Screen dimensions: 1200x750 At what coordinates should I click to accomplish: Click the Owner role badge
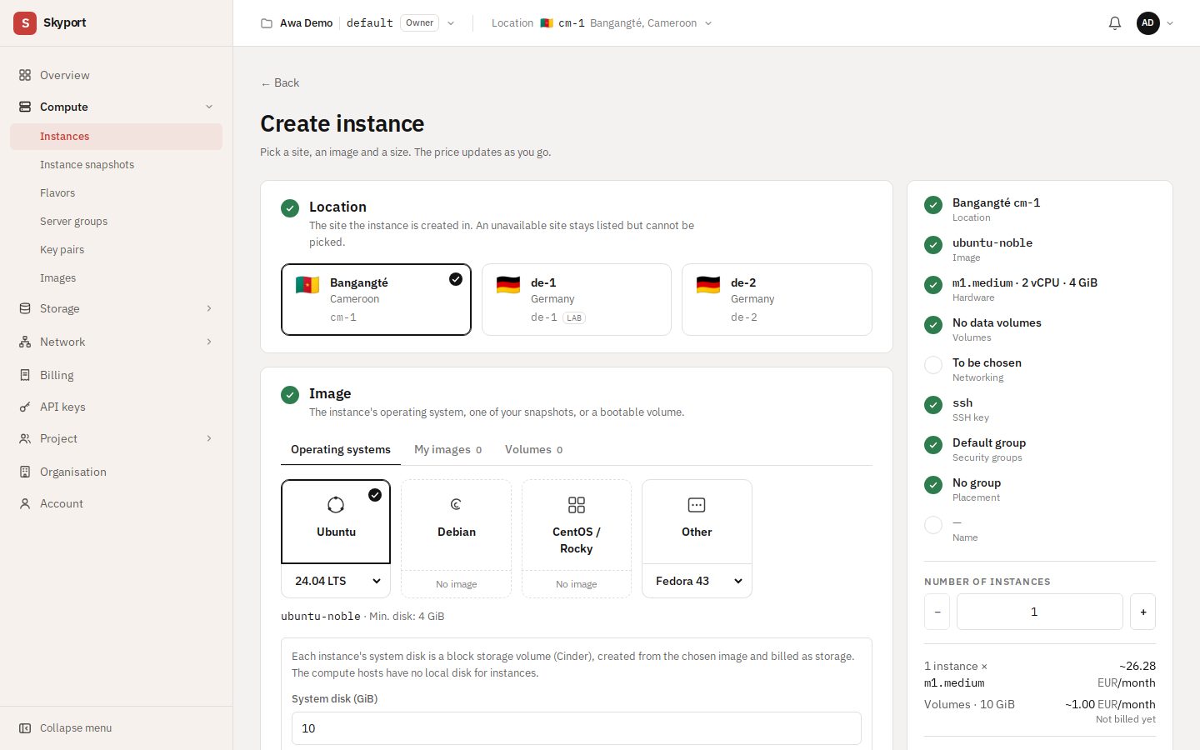[420, 23]
